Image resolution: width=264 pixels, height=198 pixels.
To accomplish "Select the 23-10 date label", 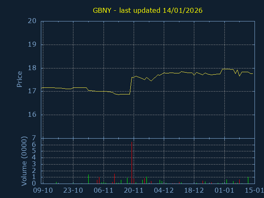I will [x=73, y=191].
